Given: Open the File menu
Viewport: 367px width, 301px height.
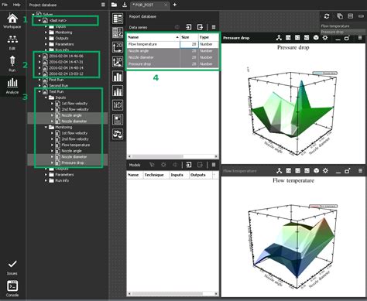Looking at the screenshot, I should point(5,5).
